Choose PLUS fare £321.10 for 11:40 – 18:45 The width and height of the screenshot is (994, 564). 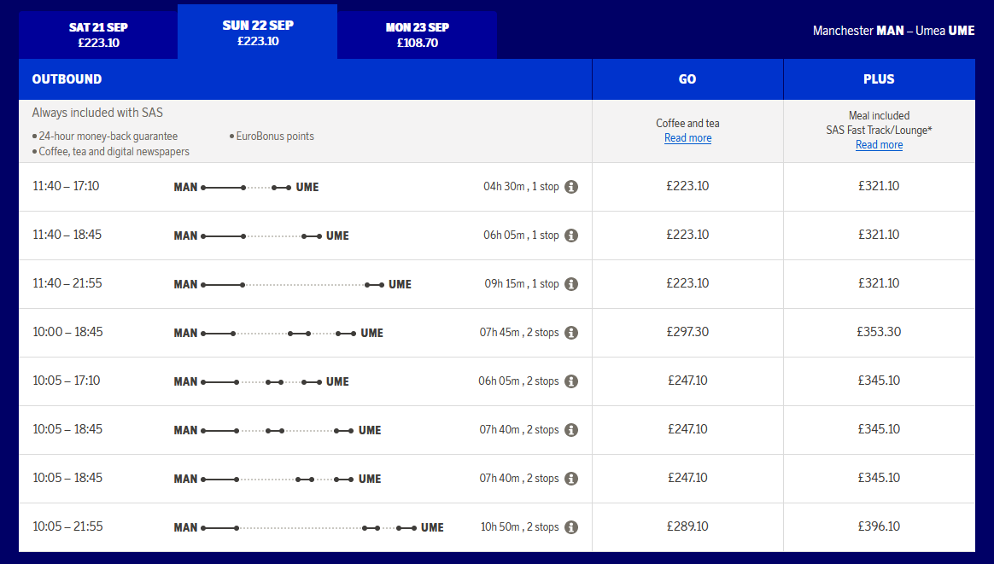[879, 235]
